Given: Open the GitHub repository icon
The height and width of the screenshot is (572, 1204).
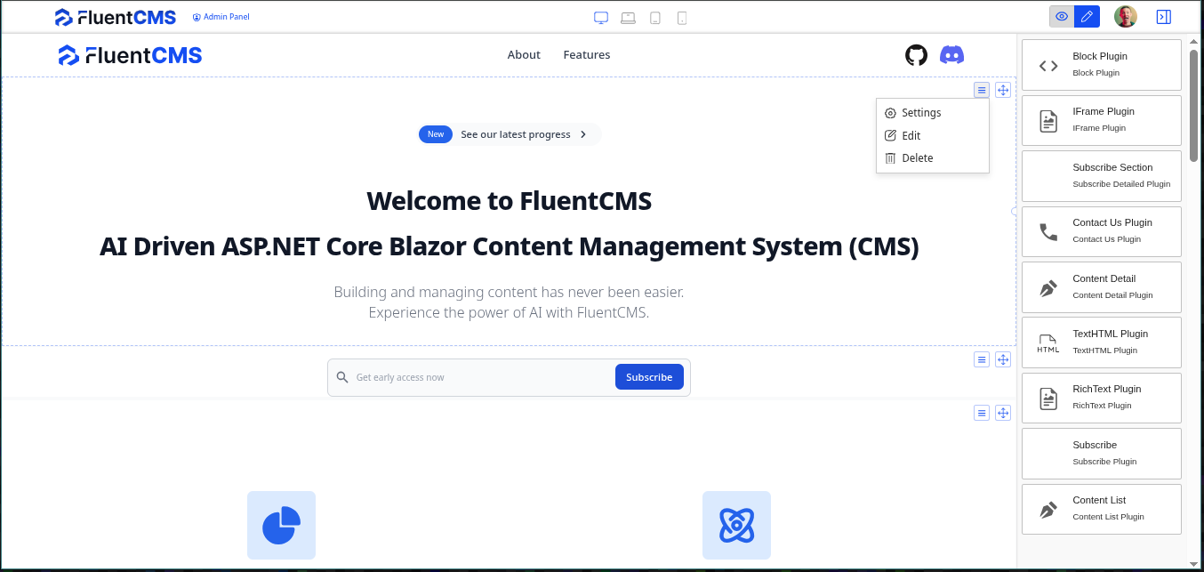Looking at the screenshot, I should (x=916, y=55).
